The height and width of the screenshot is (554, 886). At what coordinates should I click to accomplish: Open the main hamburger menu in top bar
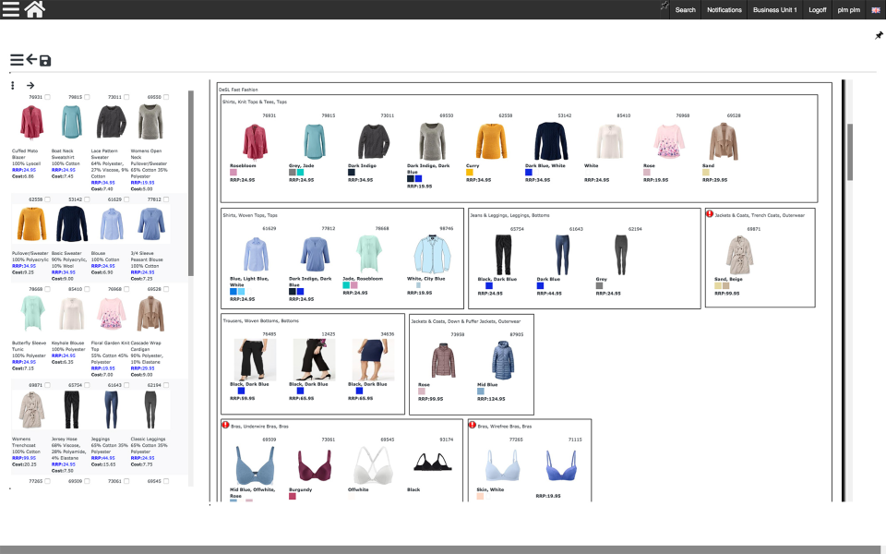tap(11, 9)
